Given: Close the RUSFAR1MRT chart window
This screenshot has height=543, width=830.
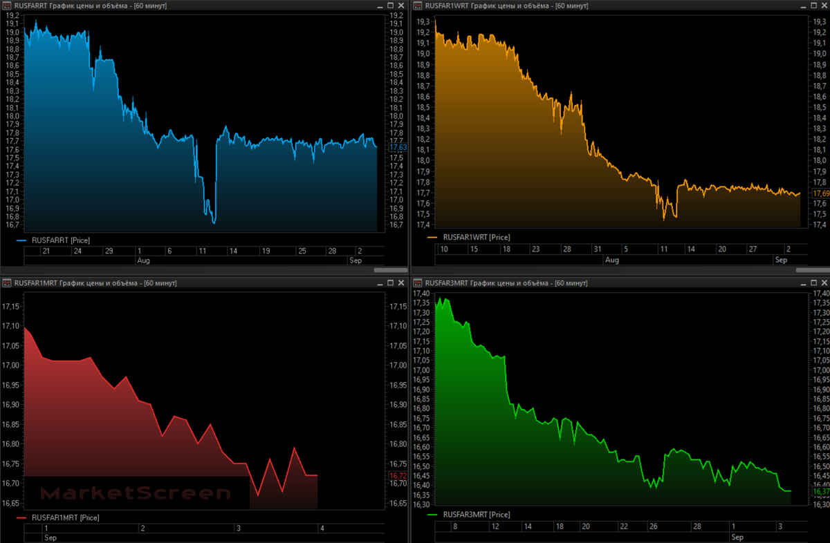Looking at the screenshot, I should coord(401,283).
